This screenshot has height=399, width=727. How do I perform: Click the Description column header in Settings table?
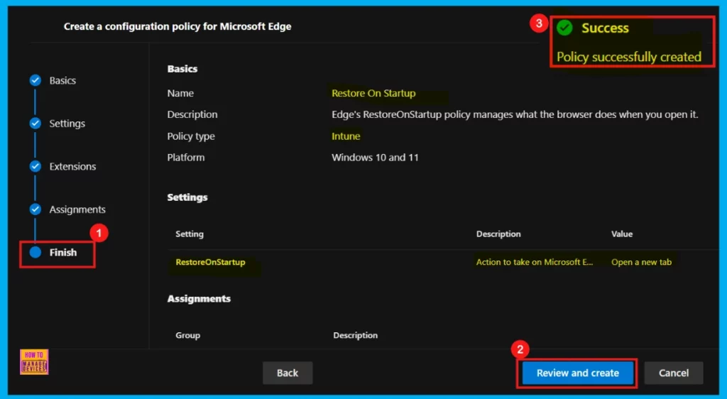(x=498, y=234)
